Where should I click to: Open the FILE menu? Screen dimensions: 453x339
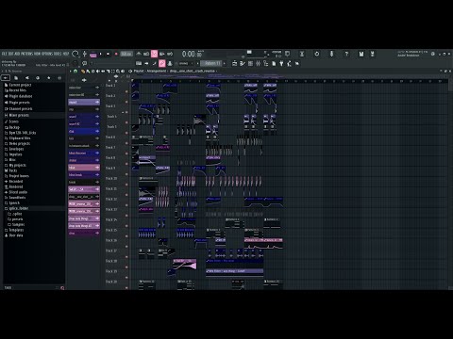[x=5, y=54]
